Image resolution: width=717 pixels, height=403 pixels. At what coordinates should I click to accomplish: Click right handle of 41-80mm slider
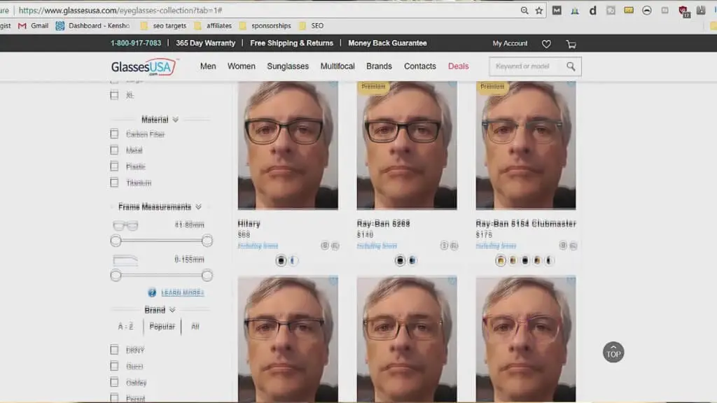click(x=207, y=241)
